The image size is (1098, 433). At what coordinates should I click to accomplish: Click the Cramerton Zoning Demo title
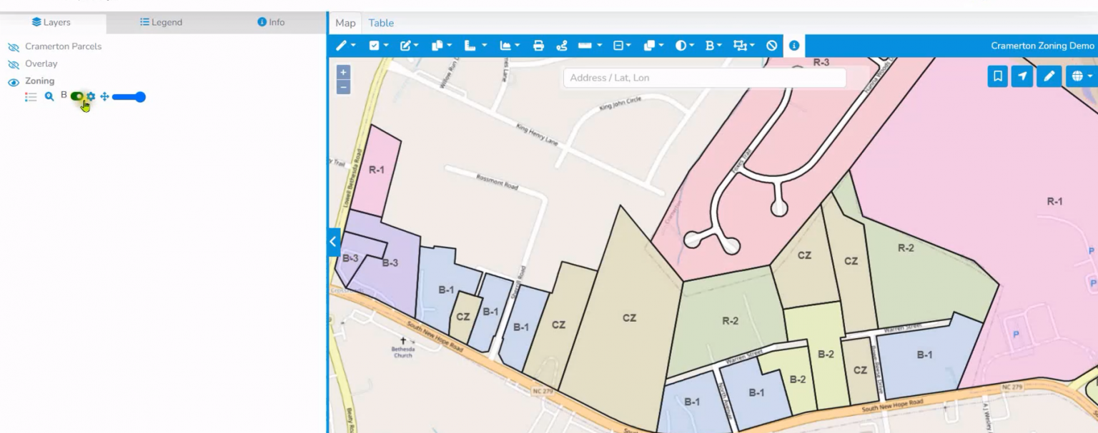pyautogui.click(x=1042, y=46)
